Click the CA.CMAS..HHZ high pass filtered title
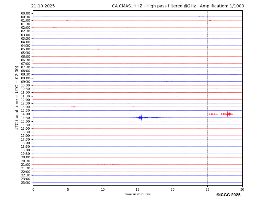 178,6
